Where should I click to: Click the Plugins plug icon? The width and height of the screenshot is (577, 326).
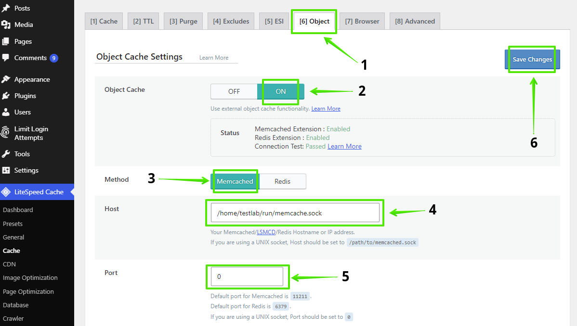tap(5, 96)
